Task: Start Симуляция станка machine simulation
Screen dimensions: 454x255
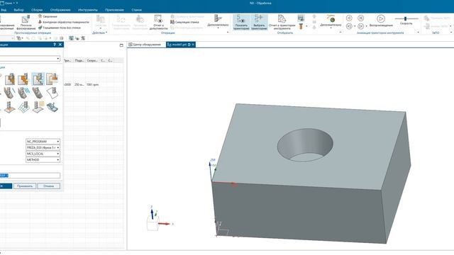Action: tap(184, 22)
